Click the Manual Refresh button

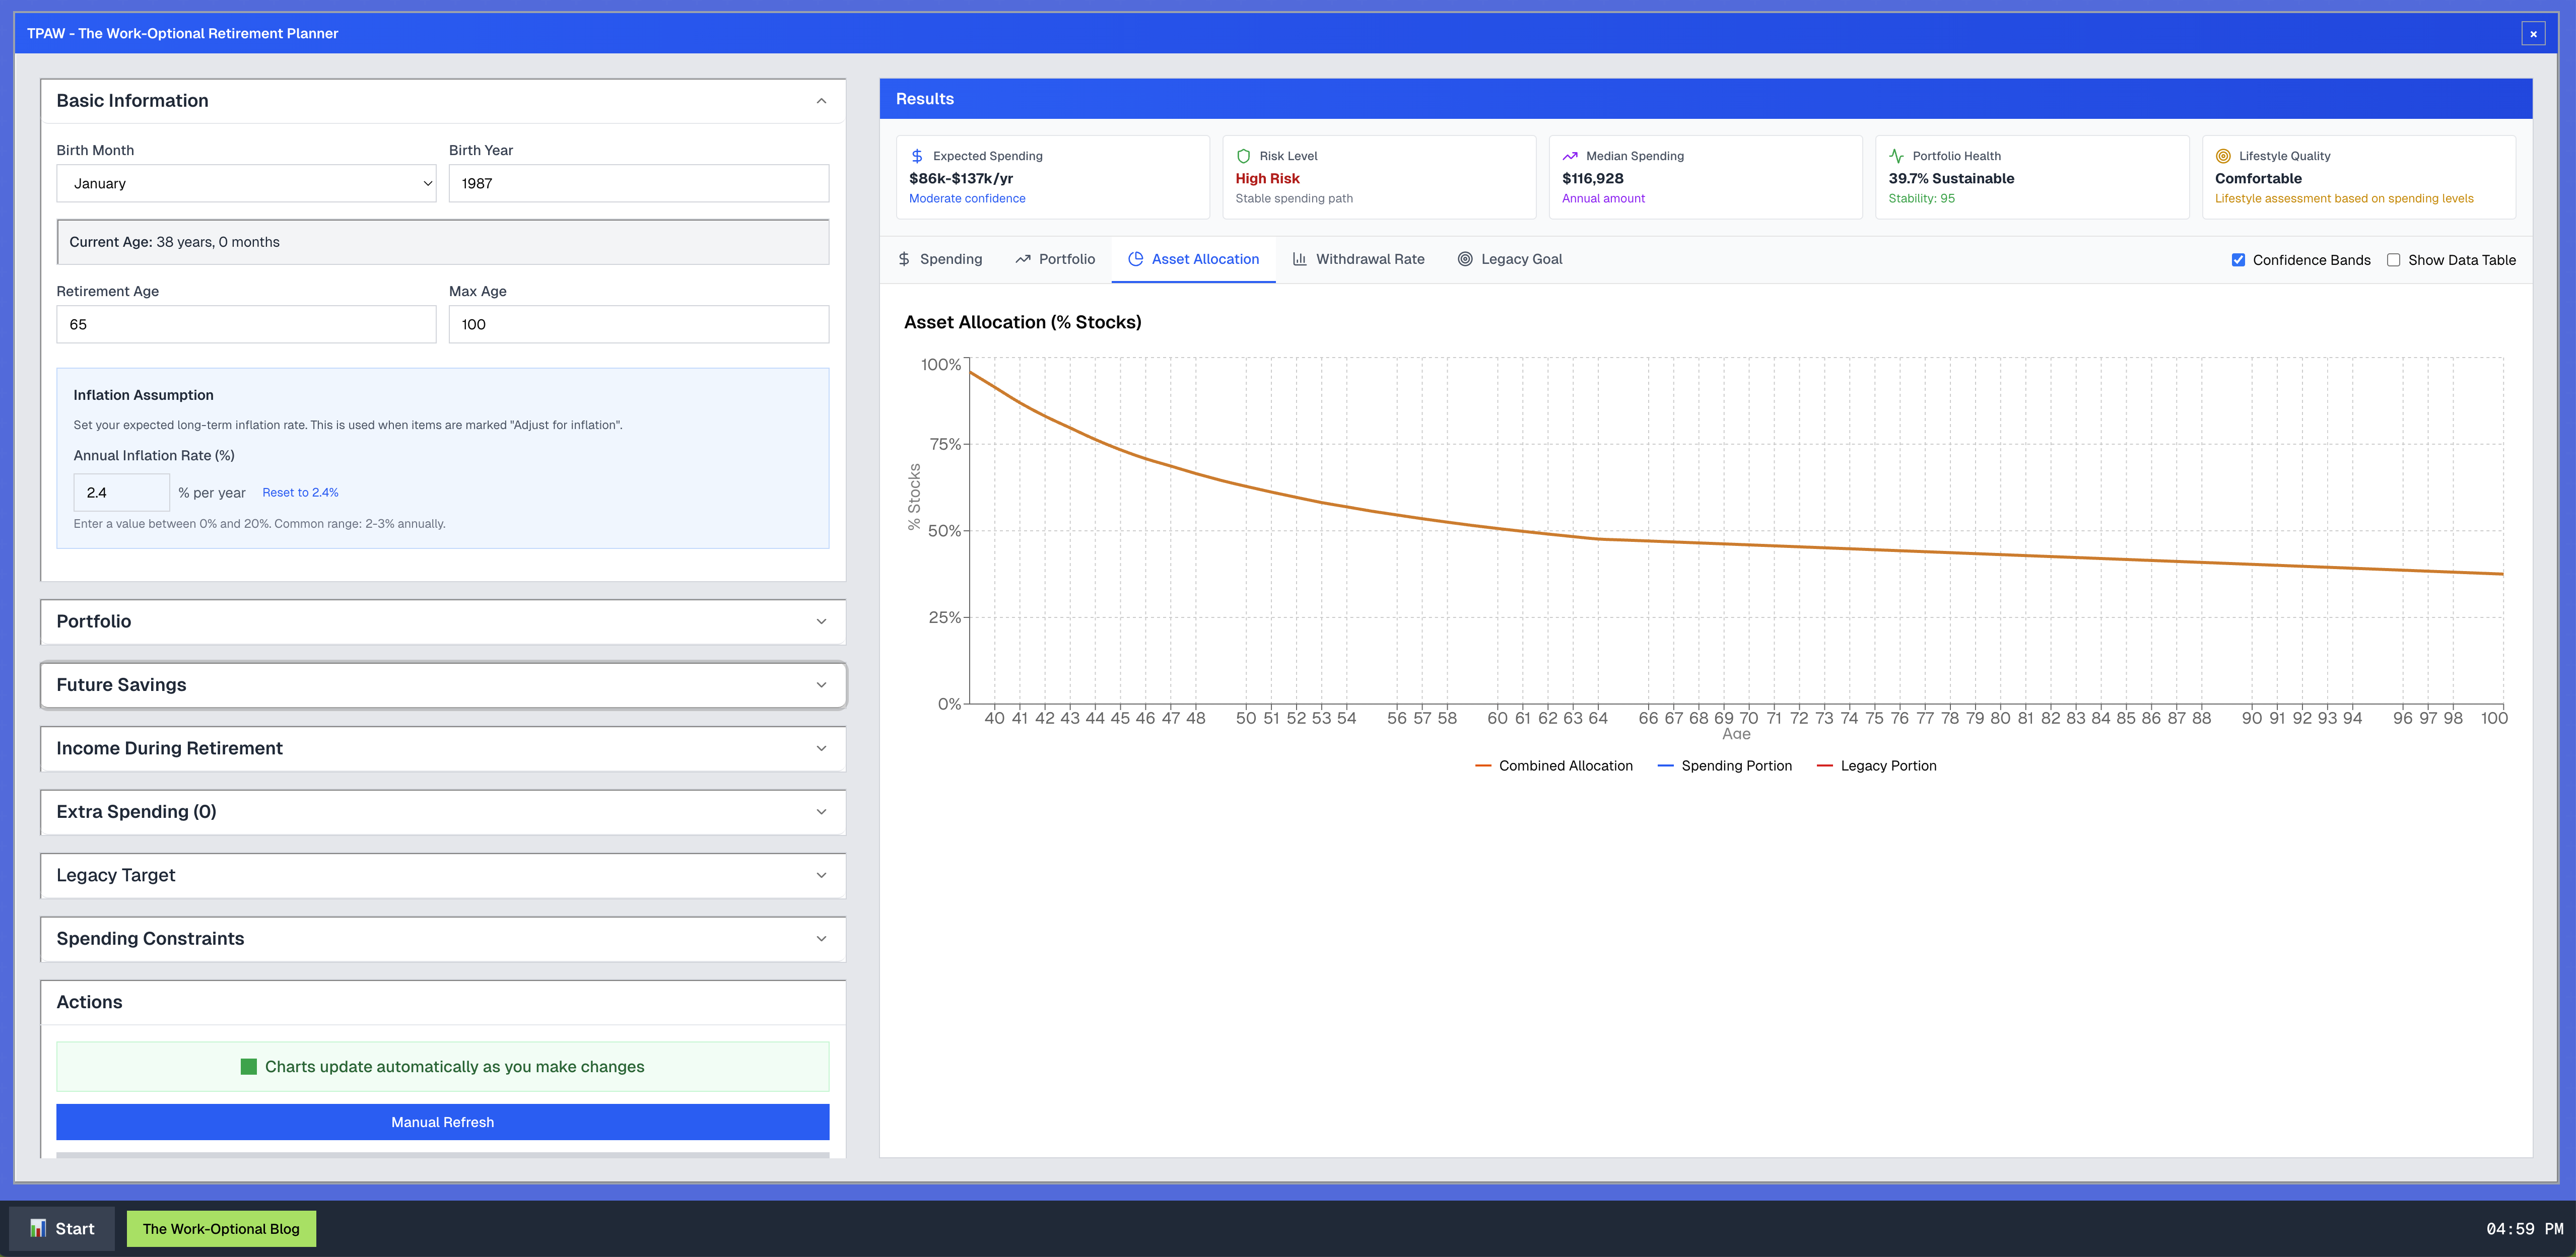click(443, 1122)
